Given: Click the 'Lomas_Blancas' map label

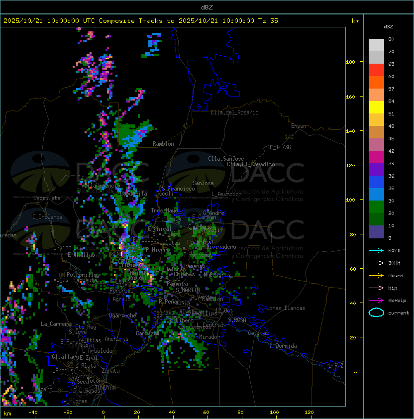Looking at the screenshot, I should click(286, 308).
